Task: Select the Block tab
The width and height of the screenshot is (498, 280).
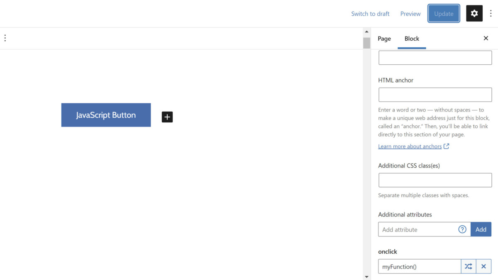Action: (412, 39)
